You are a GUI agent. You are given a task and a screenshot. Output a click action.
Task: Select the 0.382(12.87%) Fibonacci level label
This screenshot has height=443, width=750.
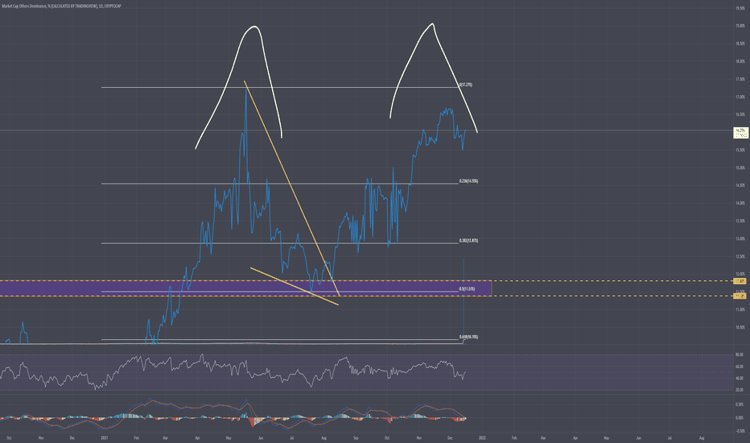click(x=468, y=240)
